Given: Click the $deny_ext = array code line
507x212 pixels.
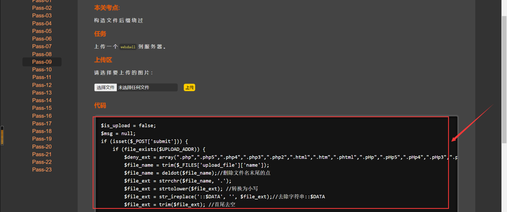Looking at the screenshot, I should [x=291, y=157].
